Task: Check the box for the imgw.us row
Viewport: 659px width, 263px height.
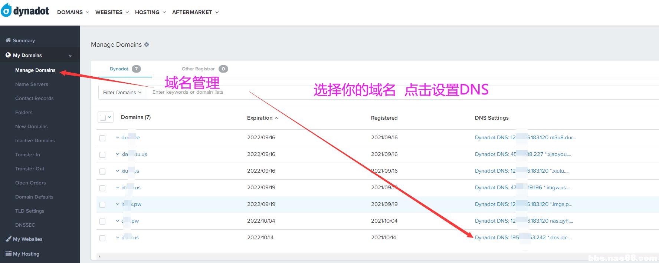Action: point(102,188)
